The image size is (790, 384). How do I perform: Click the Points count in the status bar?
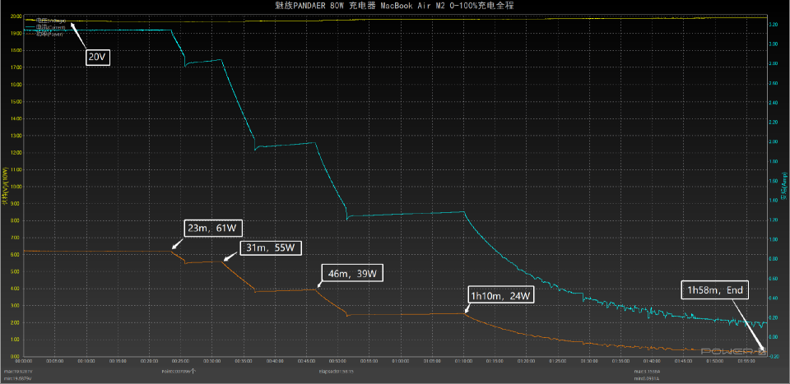click(179, 372)
